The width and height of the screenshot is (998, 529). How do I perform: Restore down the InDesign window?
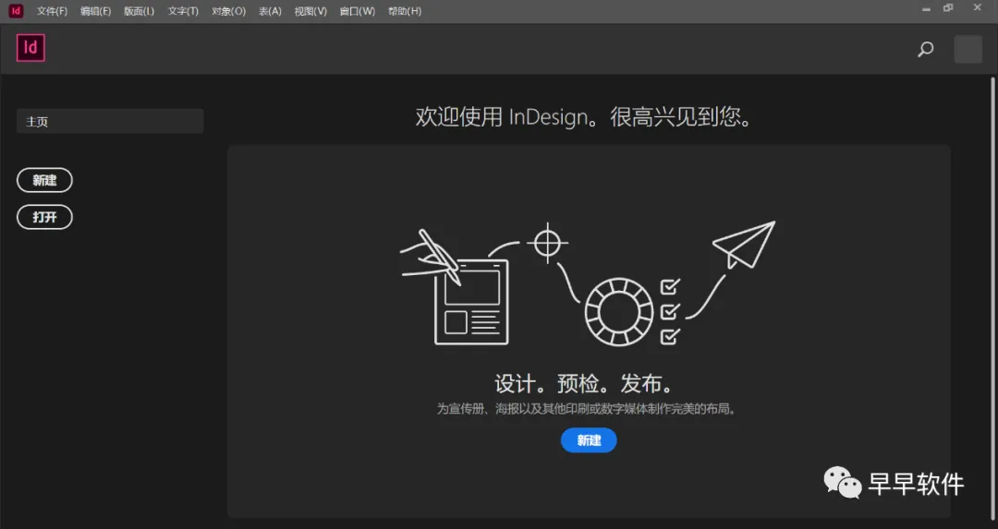pyautogui.click(x=948, y=8)
